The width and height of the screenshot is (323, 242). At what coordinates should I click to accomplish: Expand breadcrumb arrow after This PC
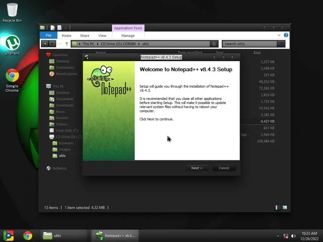click(98, 44)
